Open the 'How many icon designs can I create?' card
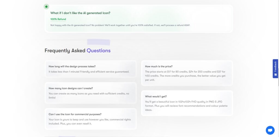279x137 pixels. click(71, 88)
